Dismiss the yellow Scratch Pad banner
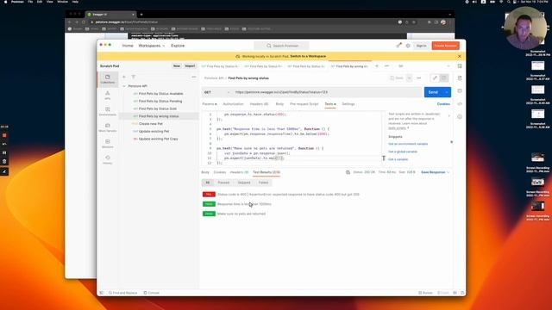This screenshot has width=552, height=310. [460, 56]
